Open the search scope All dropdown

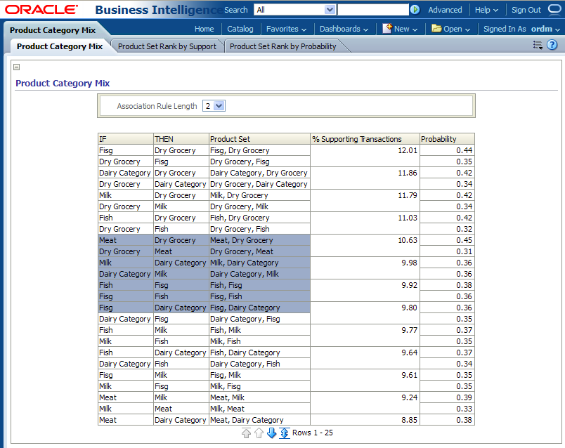point(330,10)
